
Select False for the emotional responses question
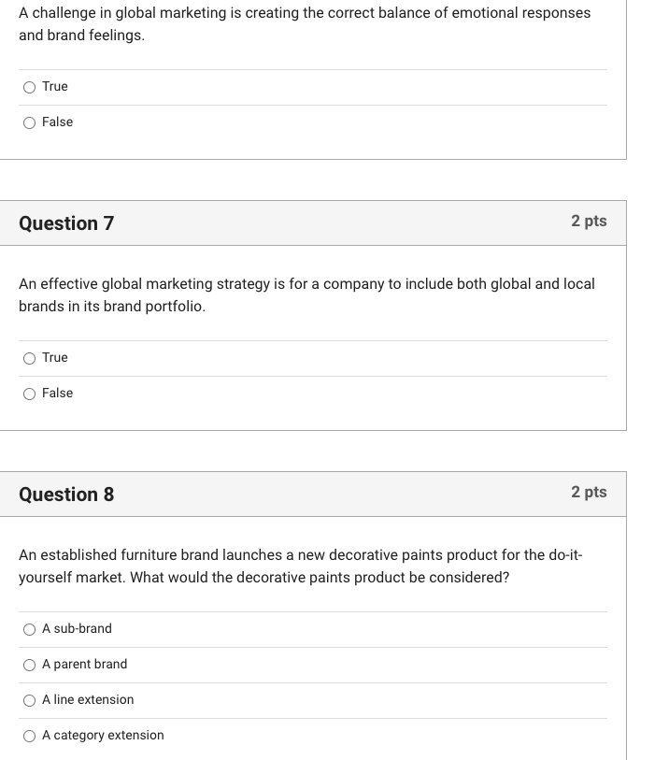[x=30, y=122]
